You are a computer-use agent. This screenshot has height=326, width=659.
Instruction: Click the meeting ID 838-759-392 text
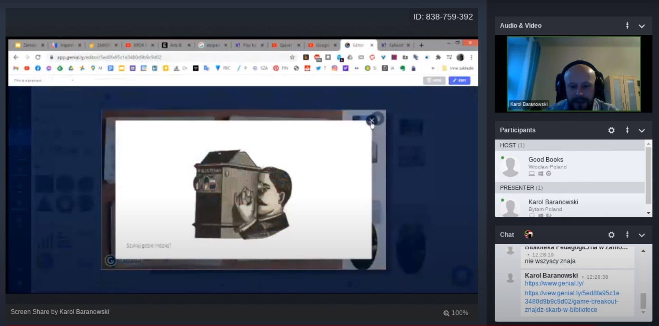[x=443, y=17]
